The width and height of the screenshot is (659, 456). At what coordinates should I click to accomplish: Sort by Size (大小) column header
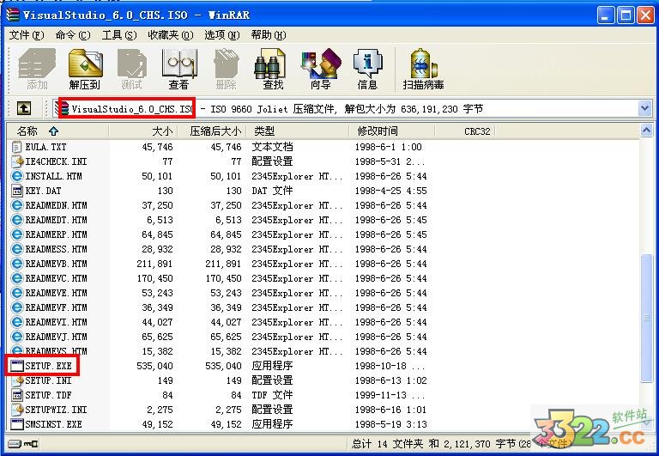[143, 131]
